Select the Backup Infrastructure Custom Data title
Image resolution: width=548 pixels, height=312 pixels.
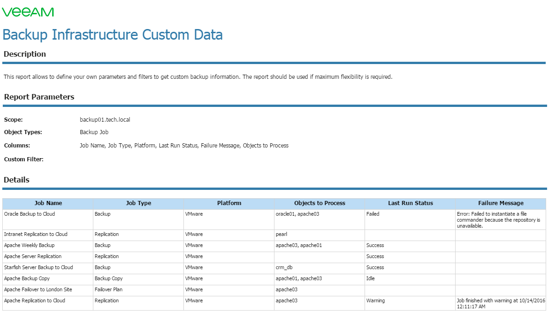point(113,35)
